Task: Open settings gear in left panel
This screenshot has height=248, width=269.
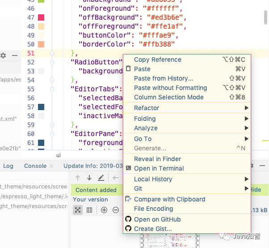Action: click(3, 56)
